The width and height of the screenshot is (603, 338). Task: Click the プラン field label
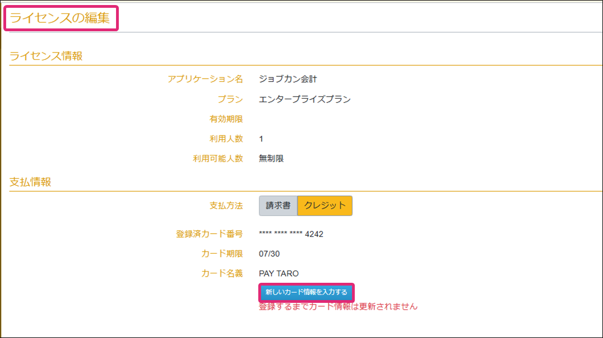[x=230, y=100]
